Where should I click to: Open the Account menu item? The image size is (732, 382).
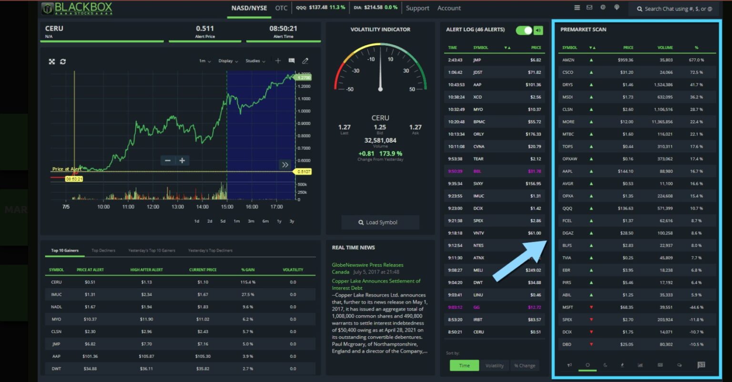pos(449,8)
